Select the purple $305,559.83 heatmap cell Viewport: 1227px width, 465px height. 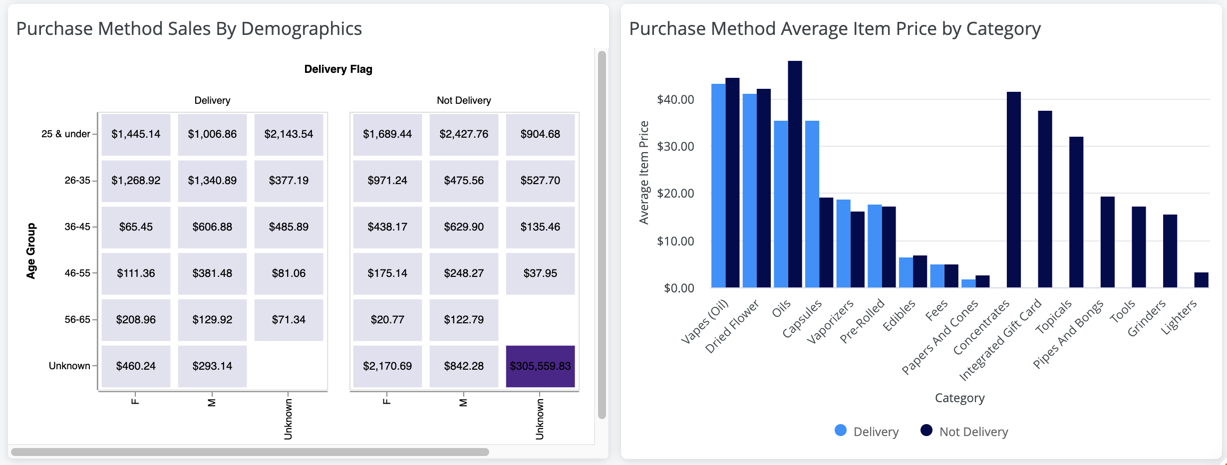[540, 366]
